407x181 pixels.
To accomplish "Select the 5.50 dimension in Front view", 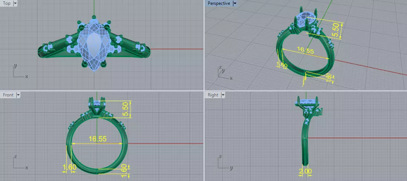I will (x=126, y=110).
